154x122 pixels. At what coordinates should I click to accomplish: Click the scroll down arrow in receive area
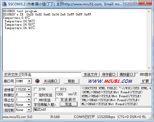pyautogui.click(x=149, y=68)
